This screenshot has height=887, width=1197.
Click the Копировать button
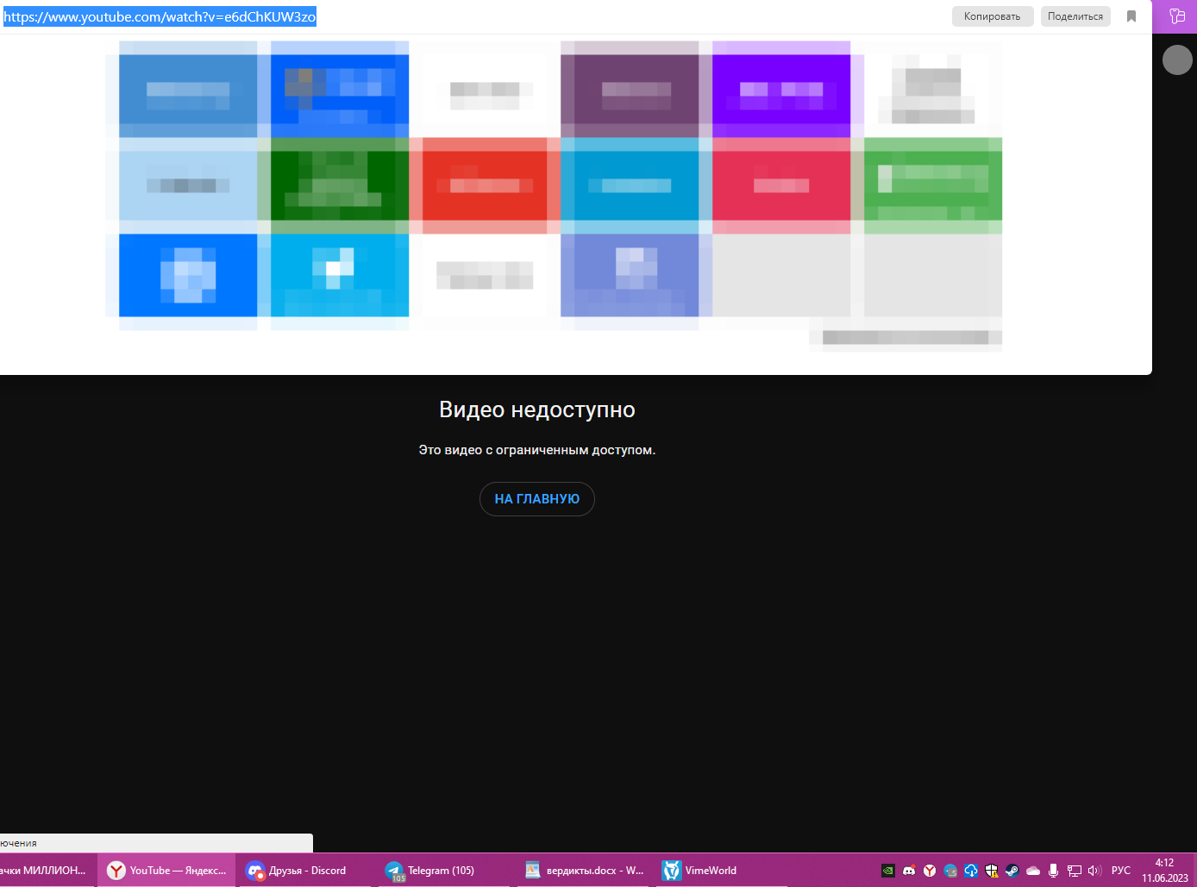coord(992,16)
